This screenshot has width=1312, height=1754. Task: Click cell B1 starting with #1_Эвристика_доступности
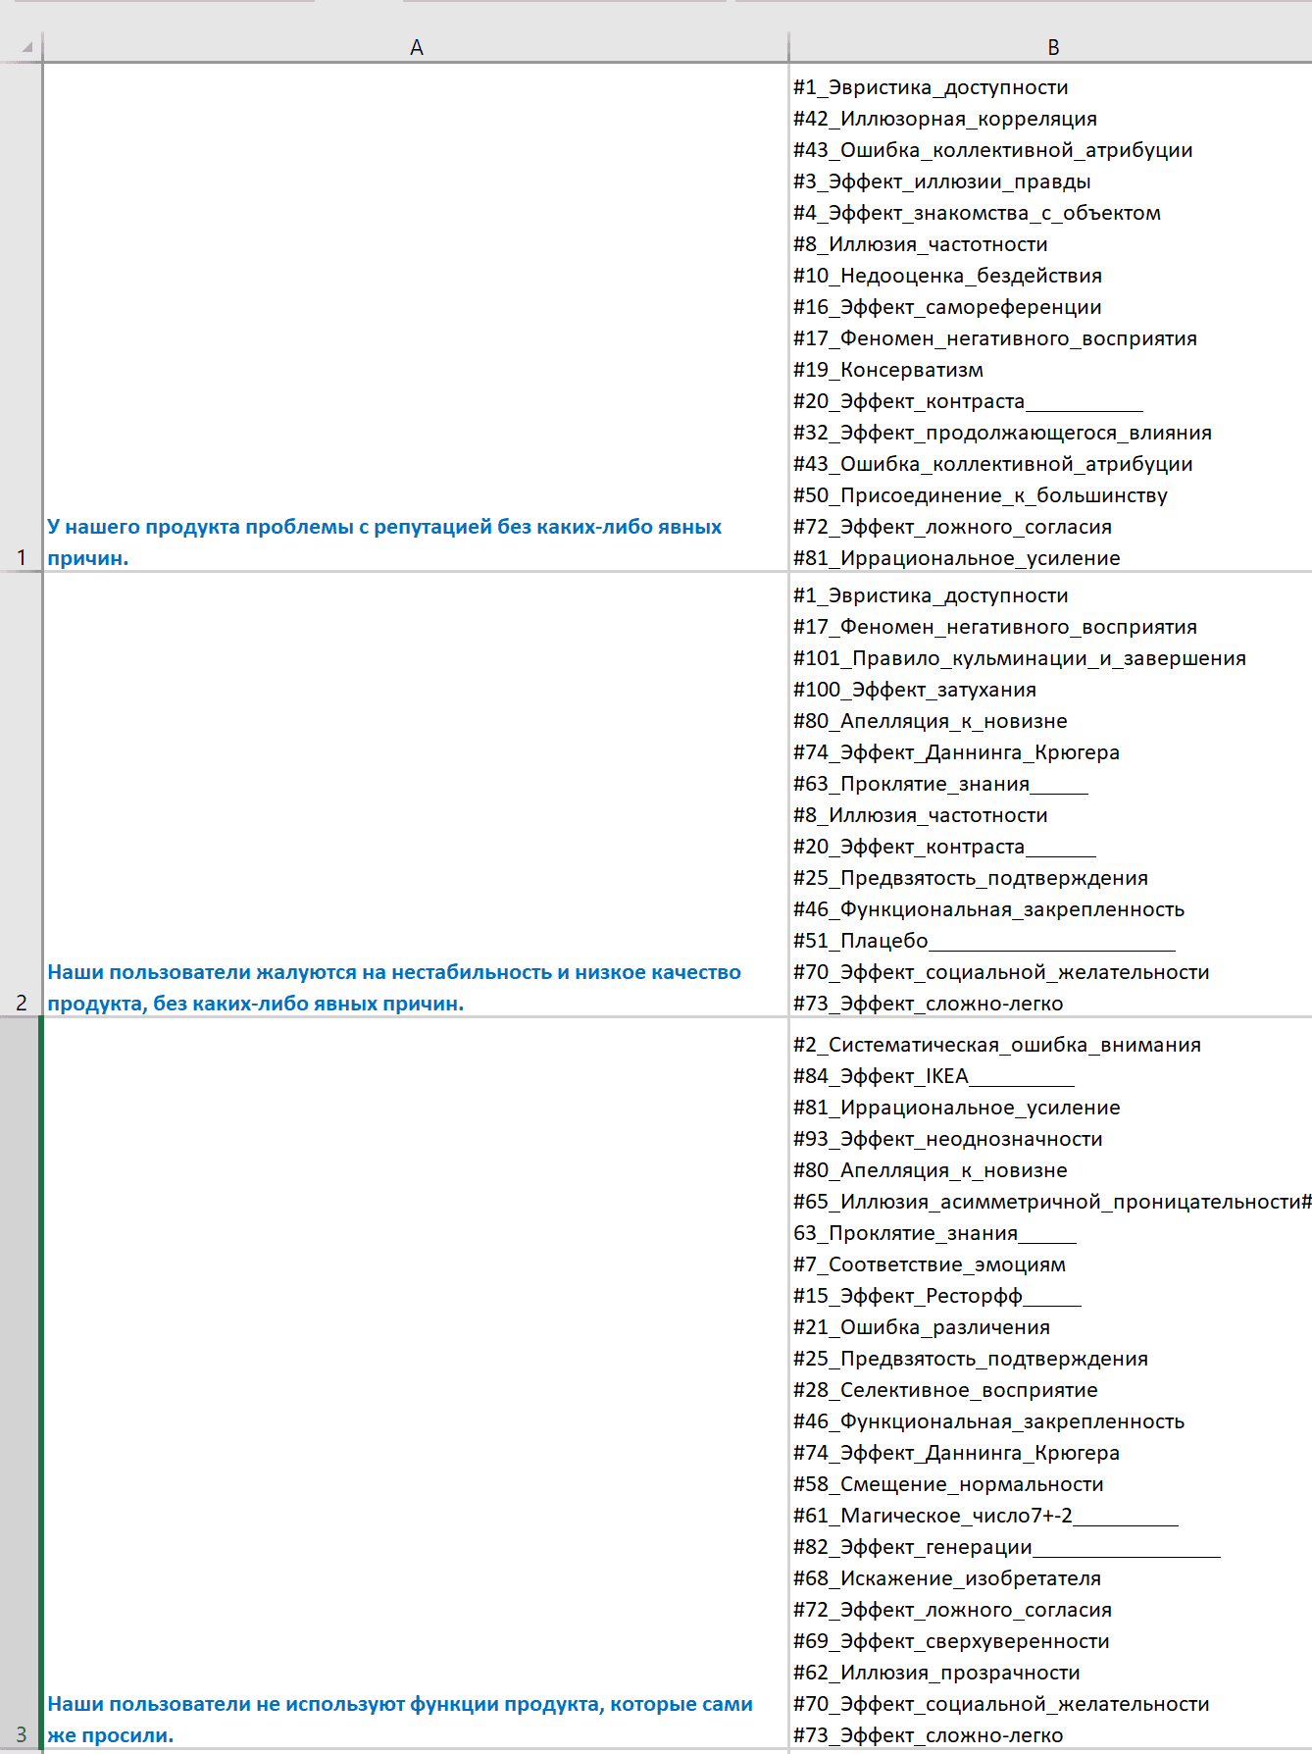tap(1051, 318)
